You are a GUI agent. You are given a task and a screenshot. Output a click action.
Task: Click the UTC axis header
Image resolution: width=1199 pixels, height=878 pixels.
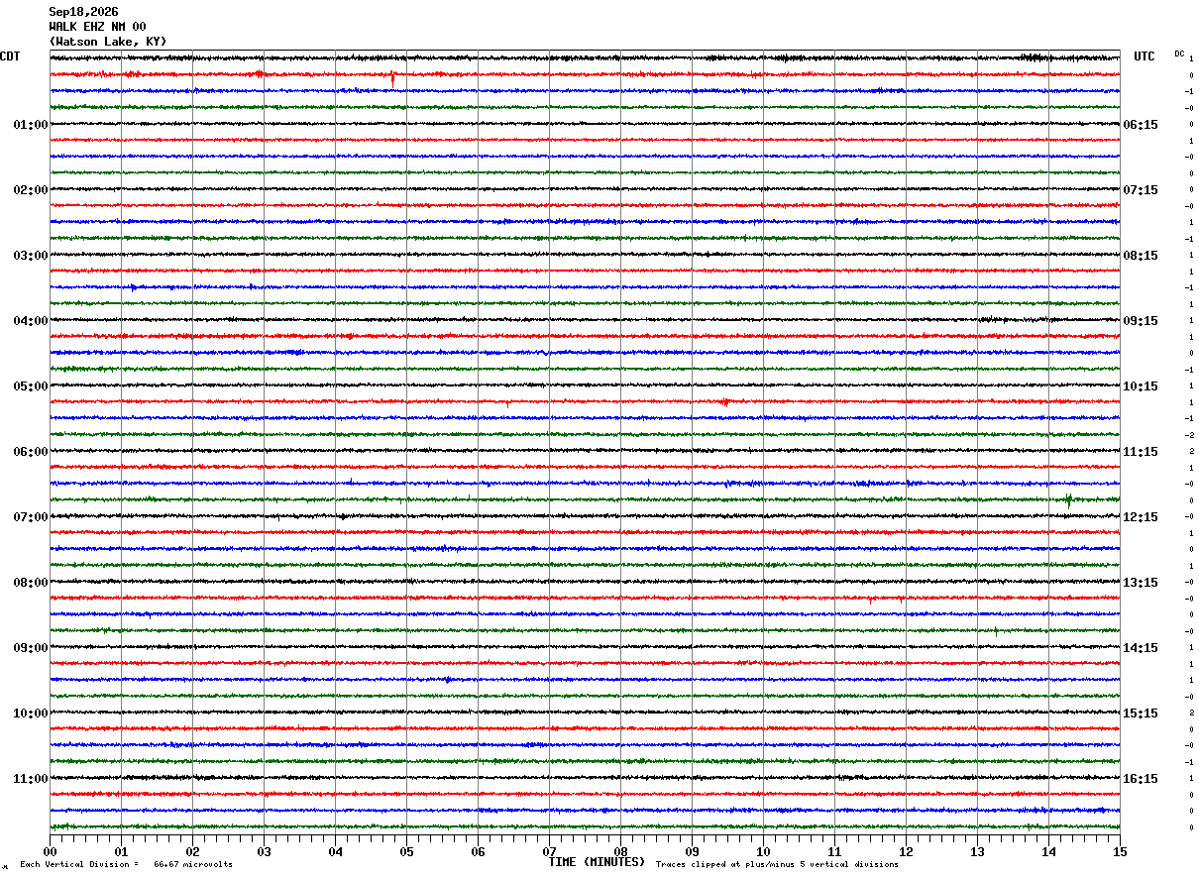tap(1144, 56)
